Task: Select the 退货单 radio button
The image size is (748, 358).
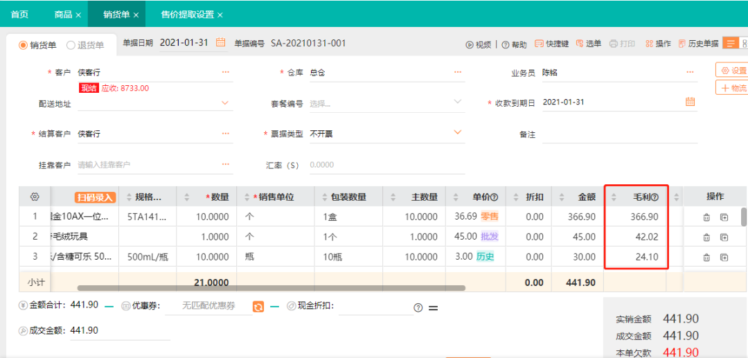Action: (x=71, y=46)
